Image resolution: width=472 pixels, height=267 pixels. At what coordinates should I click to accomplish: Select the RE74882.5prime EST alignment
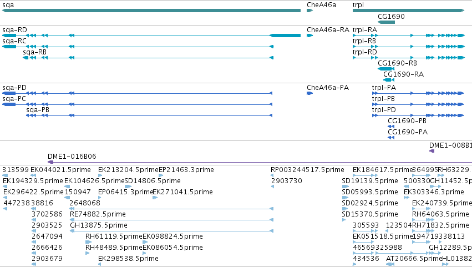point(171,220)
